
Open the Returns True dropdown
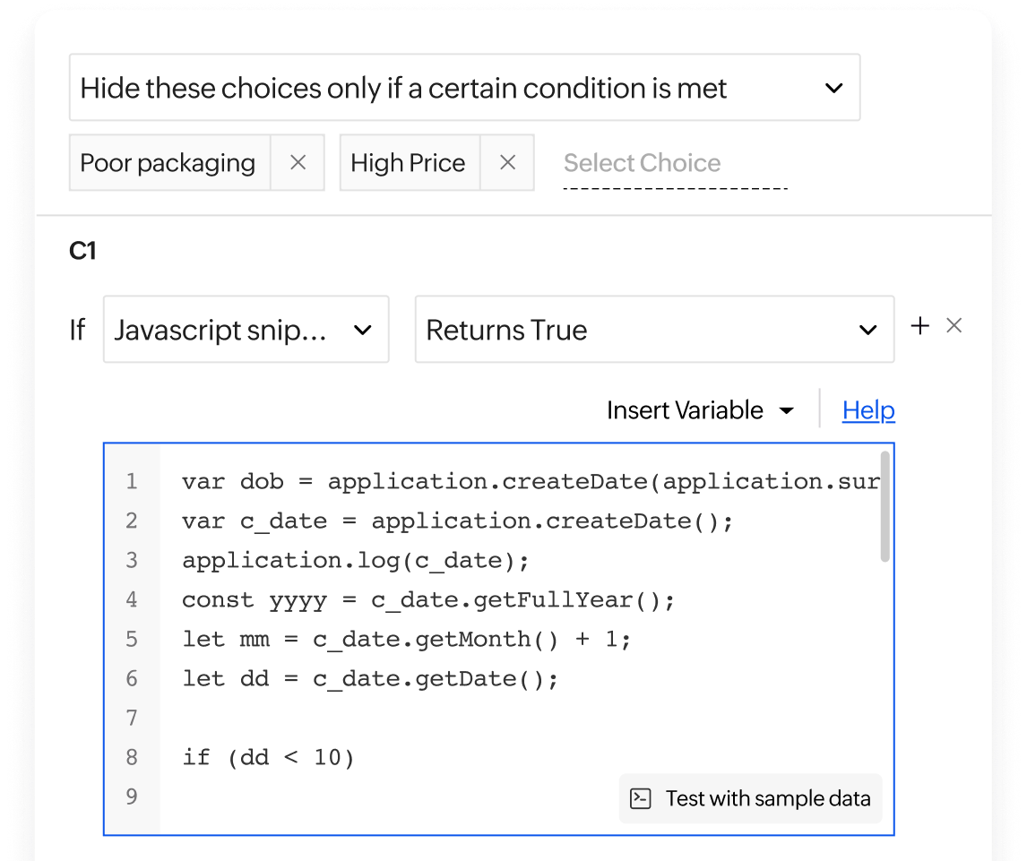[x=654, y=330]
